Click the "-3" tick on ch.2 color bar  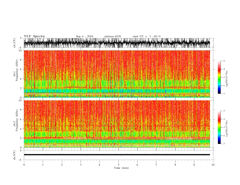point(224,111)
